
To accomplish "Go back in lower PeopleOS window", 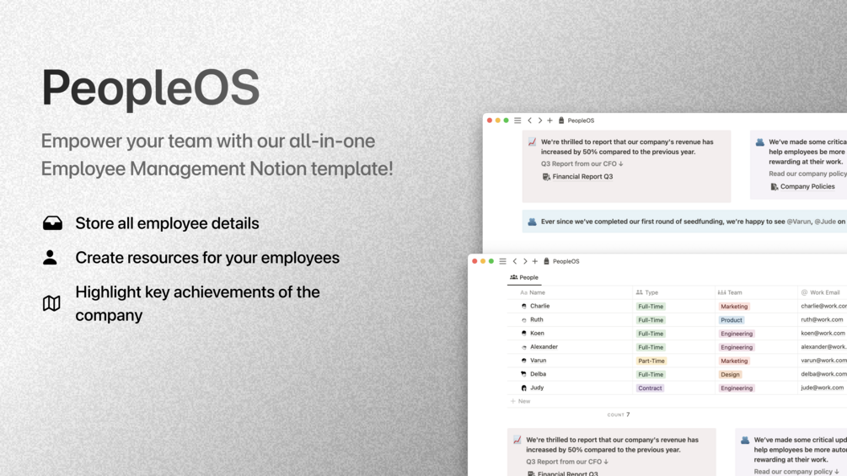I will coord(515,261).
